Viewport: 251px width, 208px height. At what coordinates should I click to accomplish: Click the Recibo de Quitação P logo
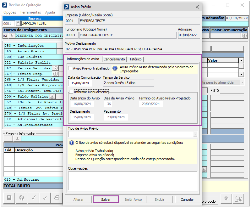[5, 5]
